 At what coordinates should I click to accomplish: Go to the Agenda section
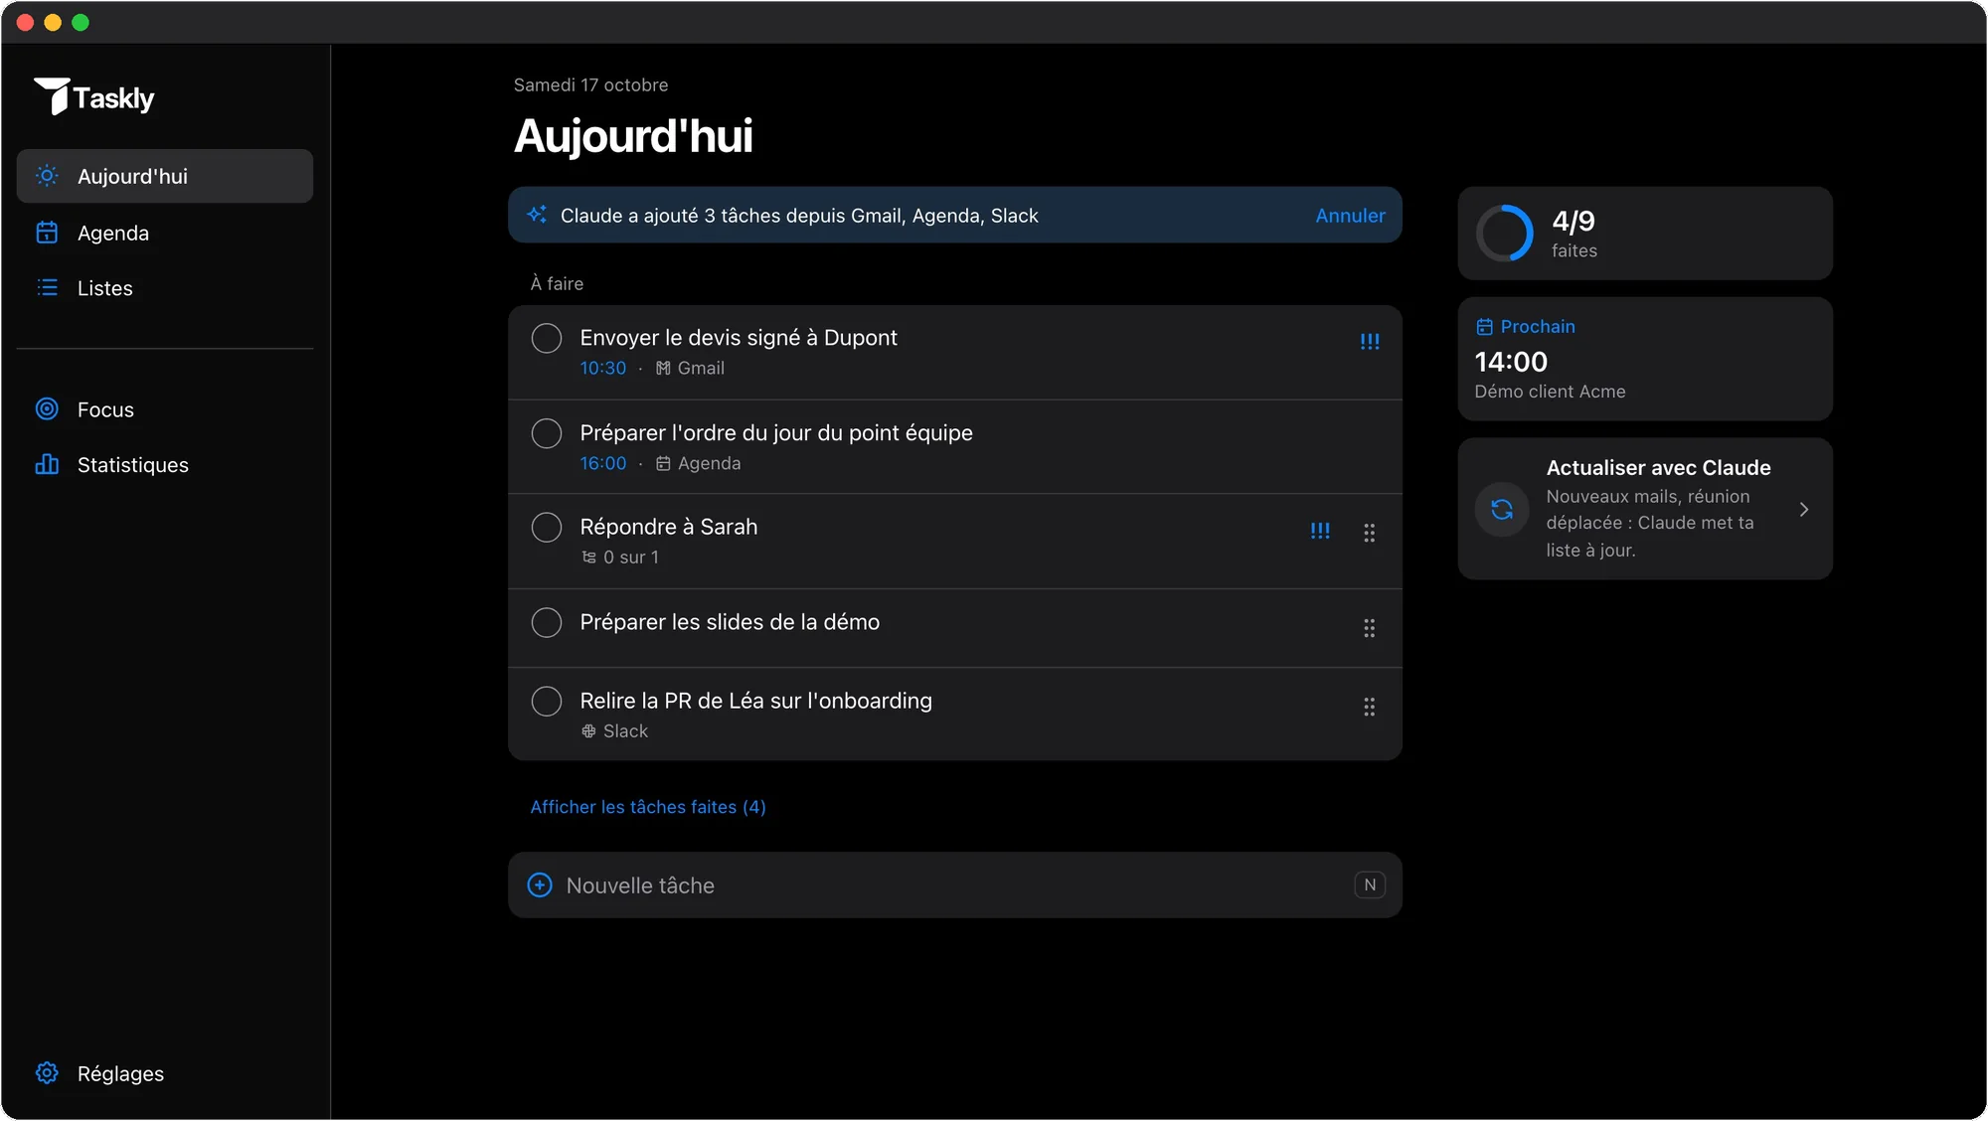coord(165,233)
